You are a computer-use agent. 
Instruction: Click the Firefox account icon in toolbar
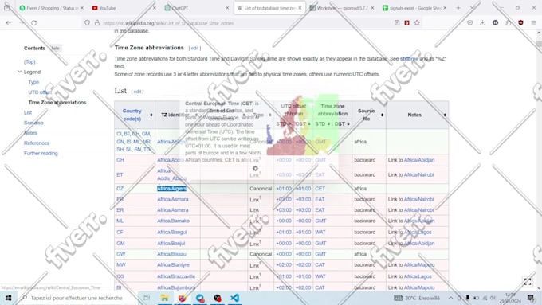pos(495,23)
